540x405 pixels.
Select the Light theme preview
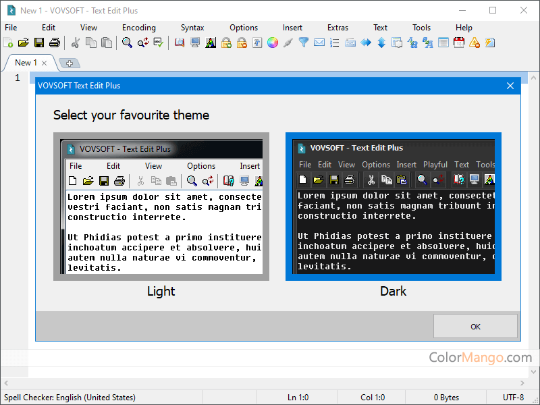161,207
